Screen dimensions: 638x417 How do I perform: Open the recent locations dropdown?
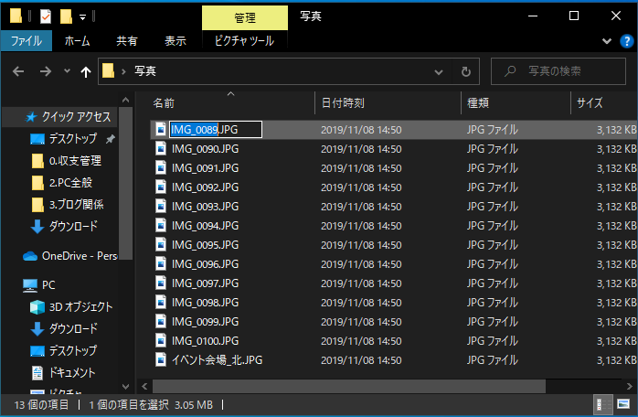(67, 71)
